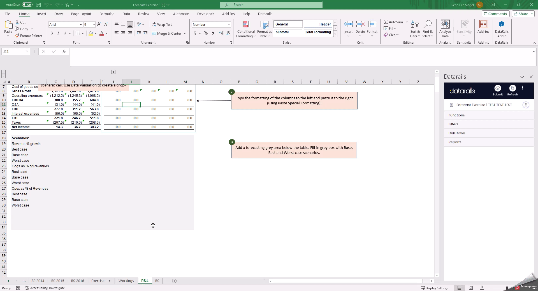Click the zoom slider in status bar
Screen dimensions: 538x291
[507, 288]
